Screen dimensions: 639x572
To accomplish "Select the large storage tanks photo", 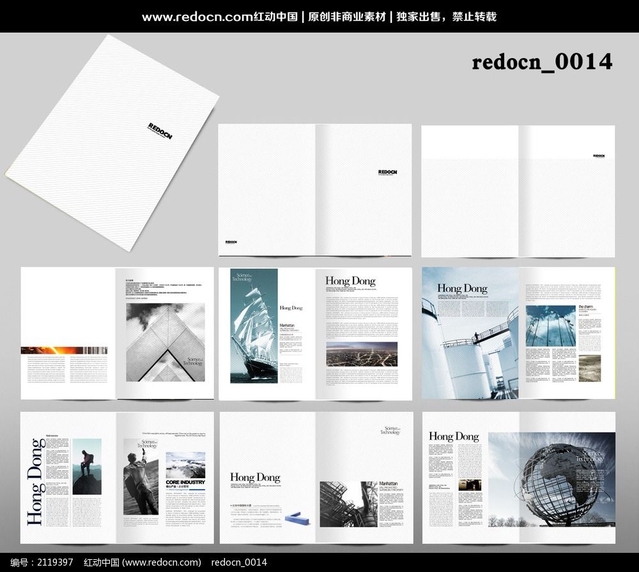I will click(470, 333).
